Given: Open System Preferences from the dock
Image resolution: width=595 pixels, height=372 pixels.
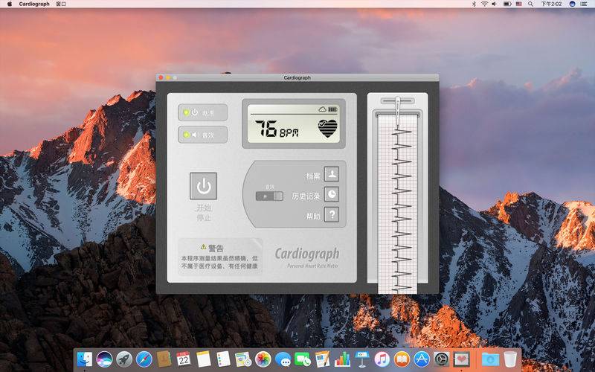Looking at the screenshot, I should (441, 359).
